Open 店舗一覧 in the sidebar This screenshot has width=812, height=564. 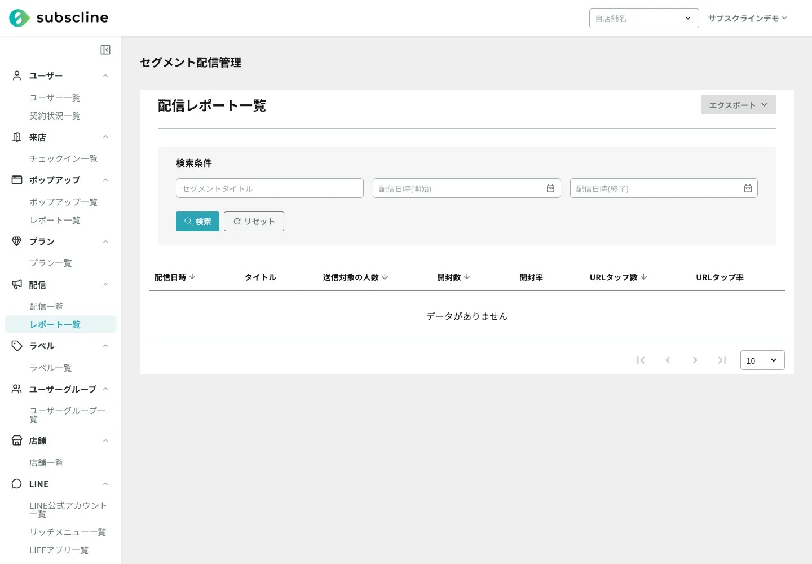(46, 462)
